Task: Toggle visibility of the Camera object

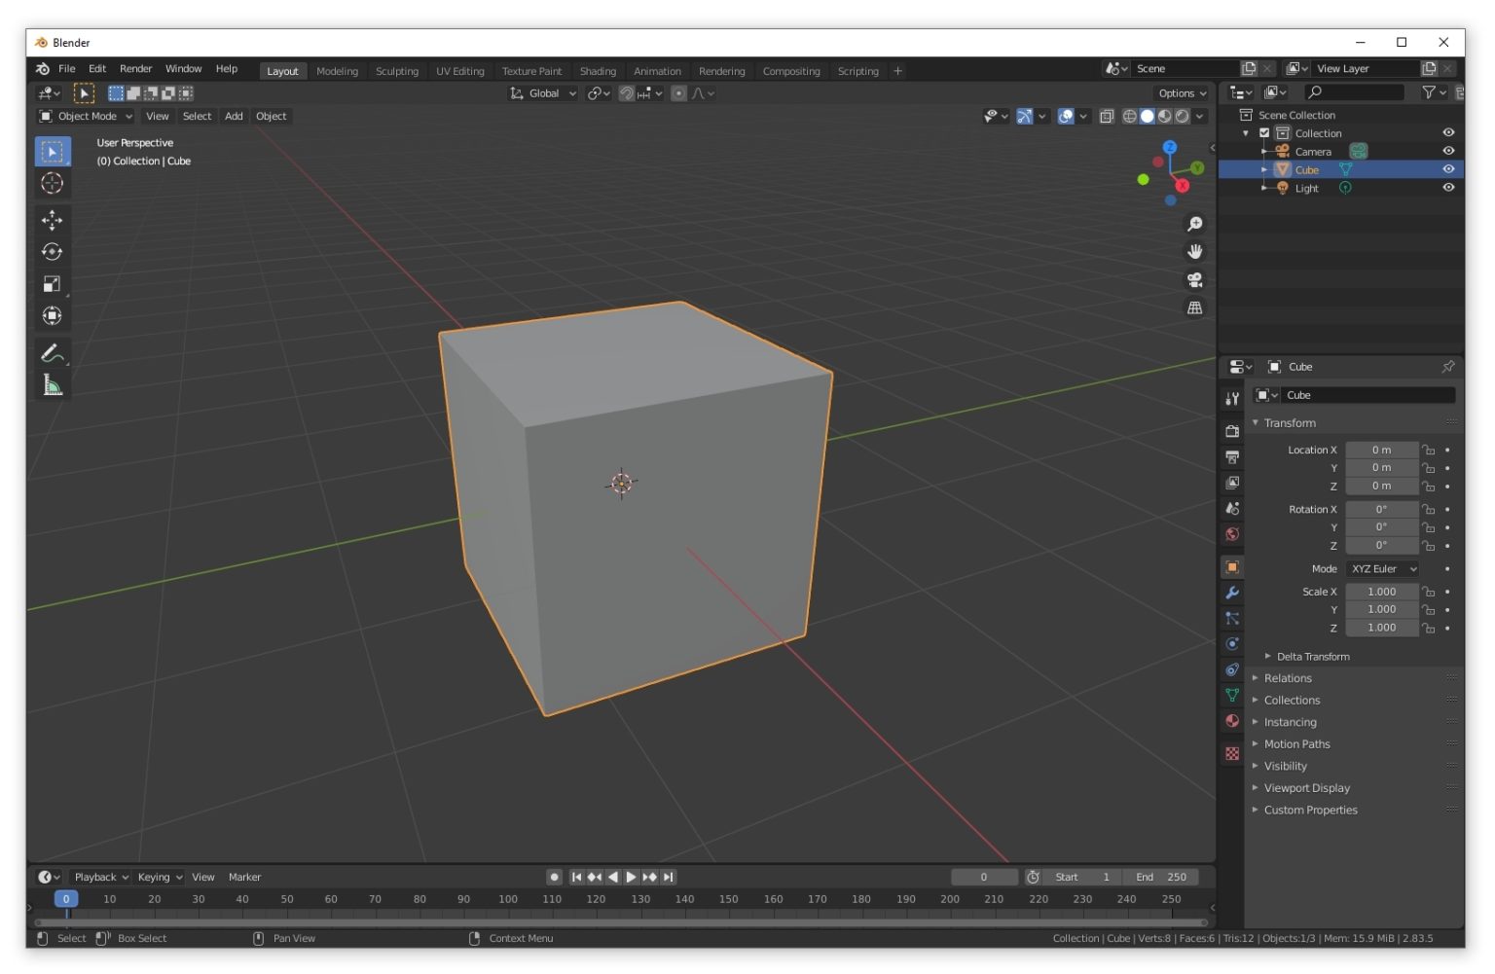Action: point(1447,151)
